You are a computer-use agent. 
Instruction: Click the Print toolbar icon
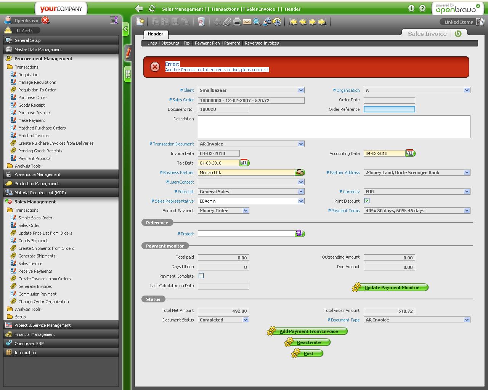pyautogui.click(x=237, y=22)
